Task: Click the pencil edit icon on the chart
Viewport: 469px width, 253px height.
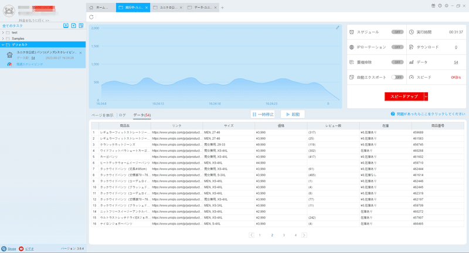Action: point(338,27)
